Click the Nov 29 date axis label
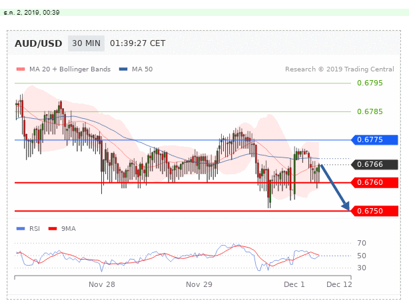409x307 pixels. 199,284
